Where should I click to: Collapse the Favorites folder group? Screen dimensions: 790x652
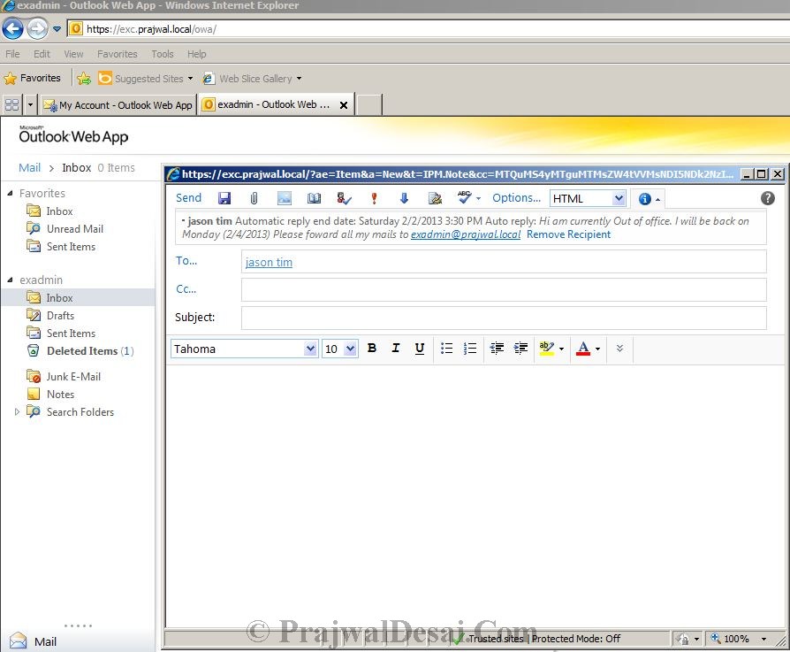10,193
